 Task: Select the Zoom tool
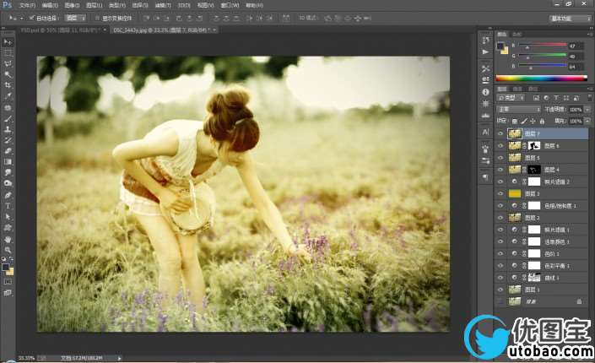(x=8, y=250)
